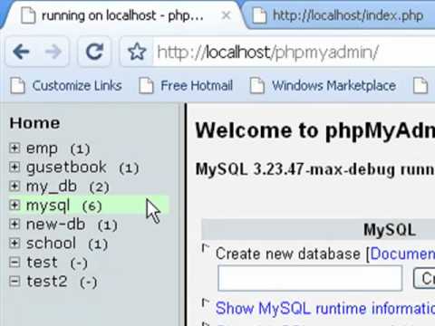Expand the emp database node

14,149
